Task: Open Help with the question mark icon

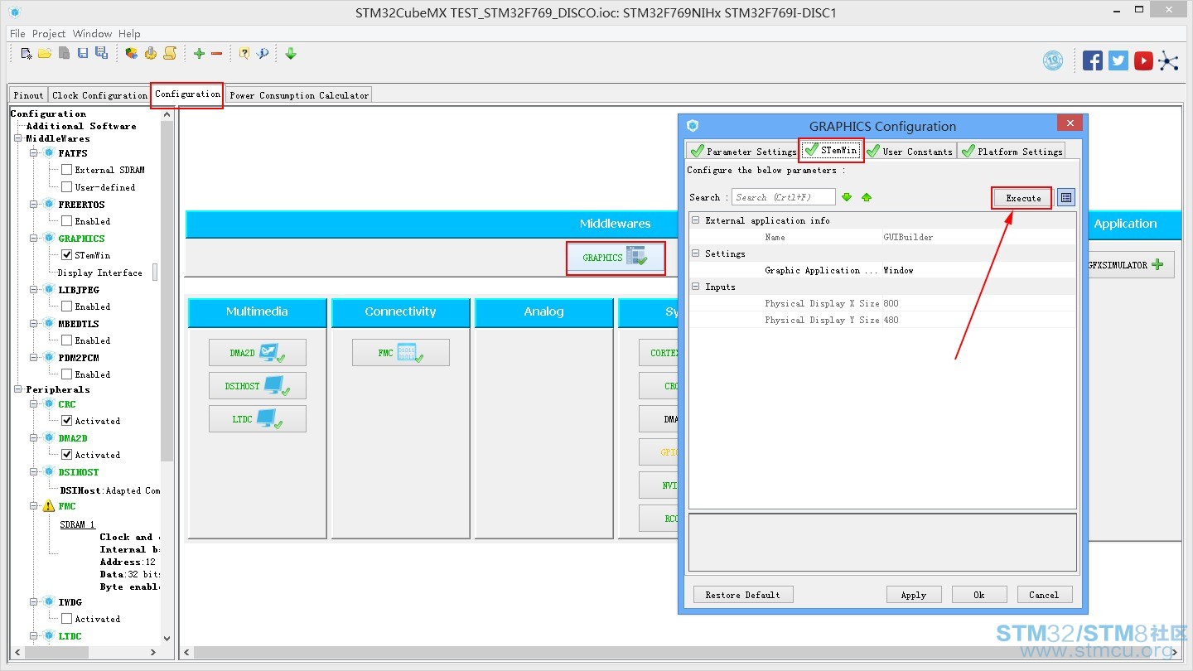Action: click(x=244, y=53)
